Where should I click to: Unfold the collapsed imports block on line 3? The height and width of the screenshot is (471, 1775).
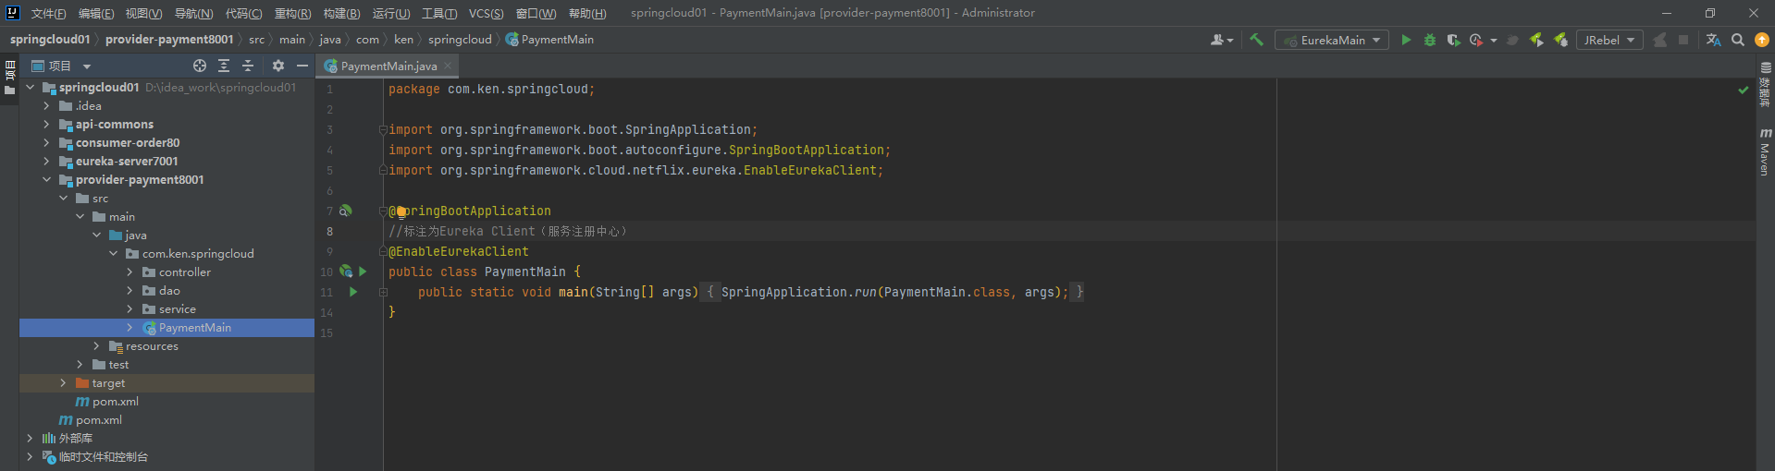click(383, 129)
